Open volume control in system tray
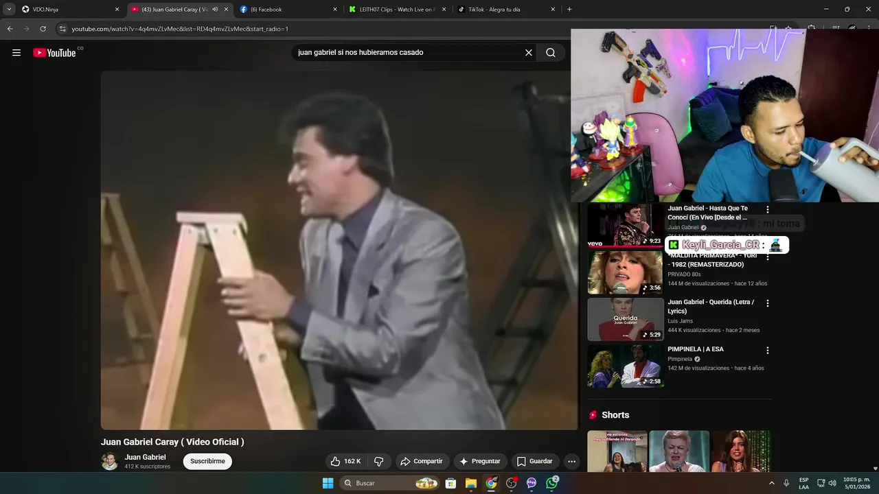The width and height of the screenshot is (879, 494). [832, 483]
